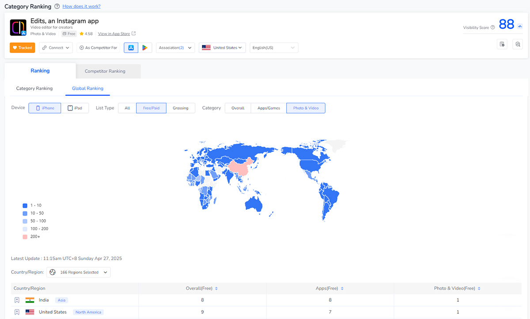This screenshot has width=530, height=319.
Task: Expand the Association(2) dropdown
Action: coord(175,48)
